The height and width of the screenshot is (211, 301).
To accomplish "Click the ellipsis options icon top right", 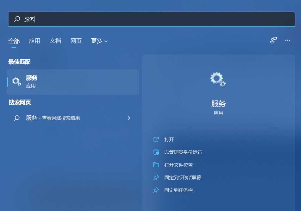I will (x=288, y=40).
